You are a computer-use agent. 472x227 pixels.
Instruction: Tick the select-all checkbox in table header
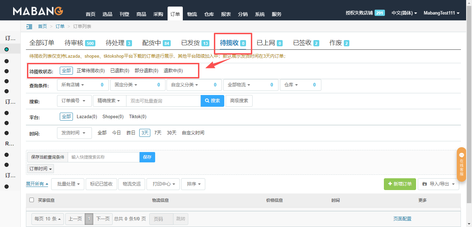(32, 200)
